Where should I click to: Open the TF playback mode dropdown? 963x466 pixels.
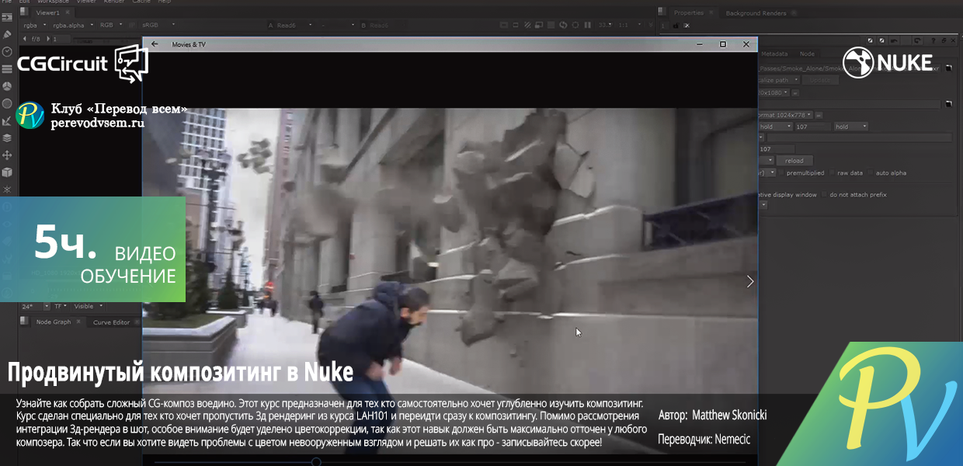point(61,307)
